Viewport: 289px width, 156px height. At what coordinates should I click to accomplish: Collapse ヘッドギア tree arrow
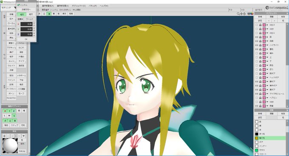tap(267, 77)
